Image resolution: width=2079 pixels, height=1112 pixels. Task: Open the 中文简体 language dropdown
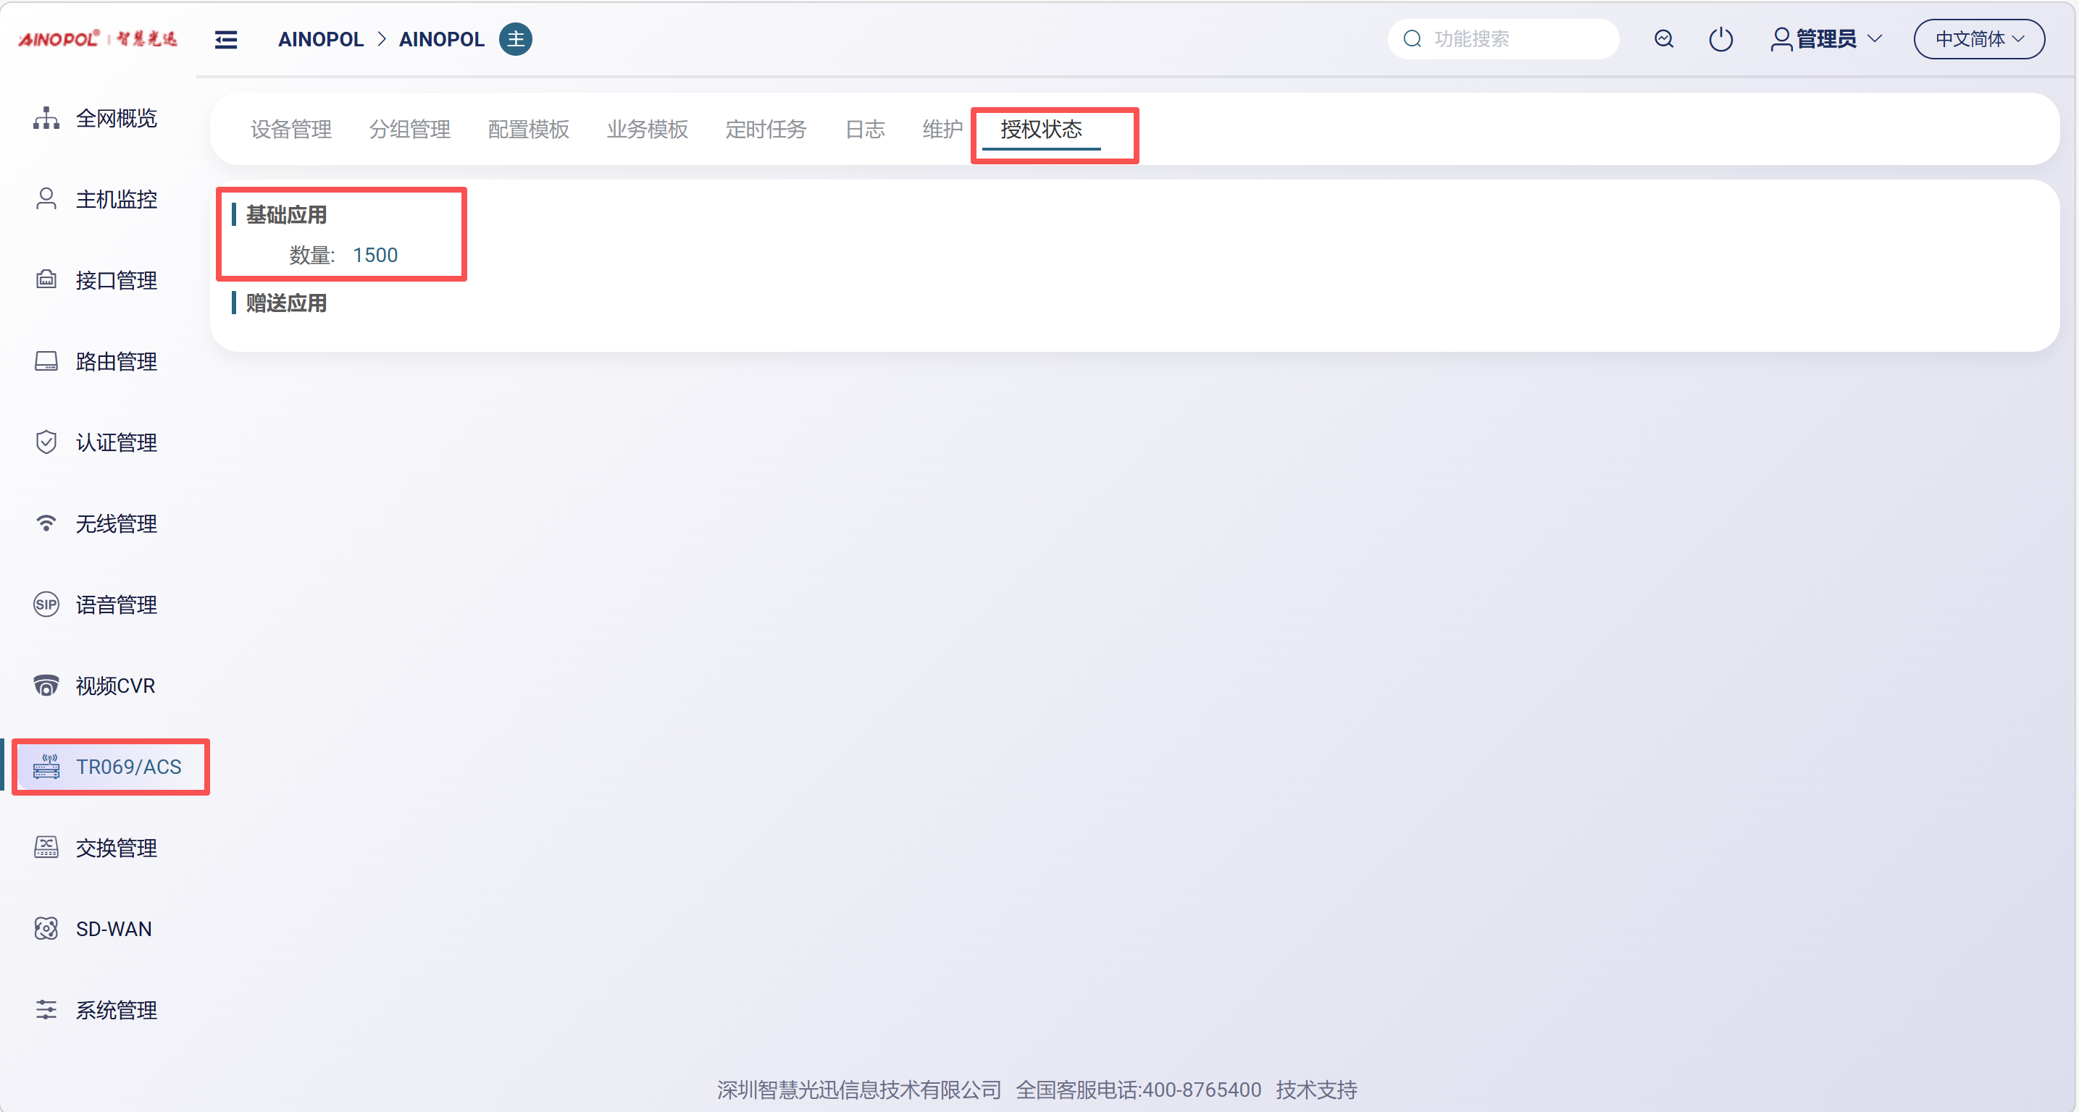click(x=1979, y=38)
